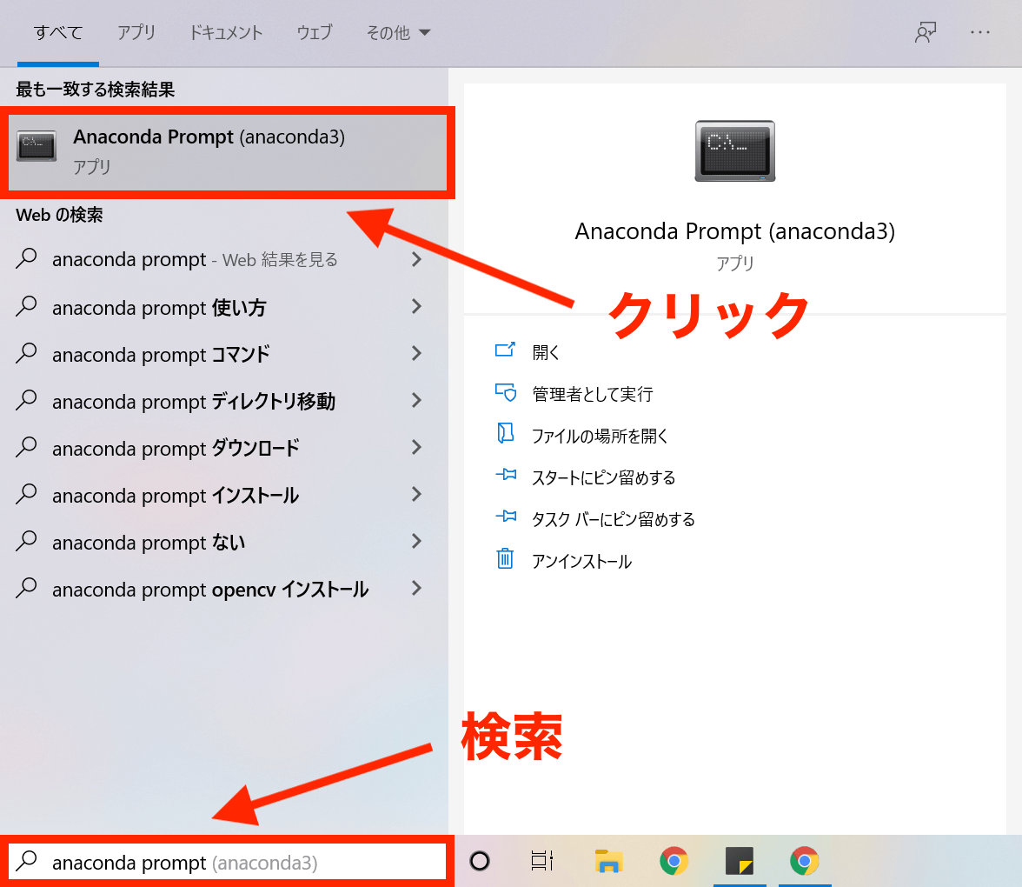Image resolution: width=1022 pixels, height=887 pixels.
Task: Click the Cortana circle icon on taskbar
Action: (x=480, y=861)
